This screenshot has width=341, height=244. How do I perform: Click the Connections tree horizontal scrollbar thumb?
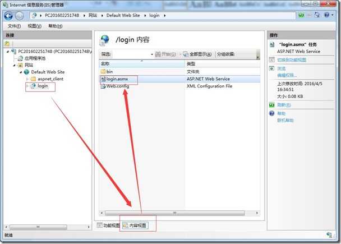(38, 227)
